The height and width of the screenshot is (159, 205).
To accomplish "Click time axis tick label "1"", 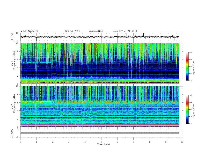I will 36,142.
